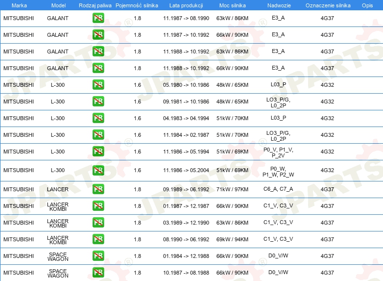
Task: Click the Nadwozie column header
Action: coord(279,5)
